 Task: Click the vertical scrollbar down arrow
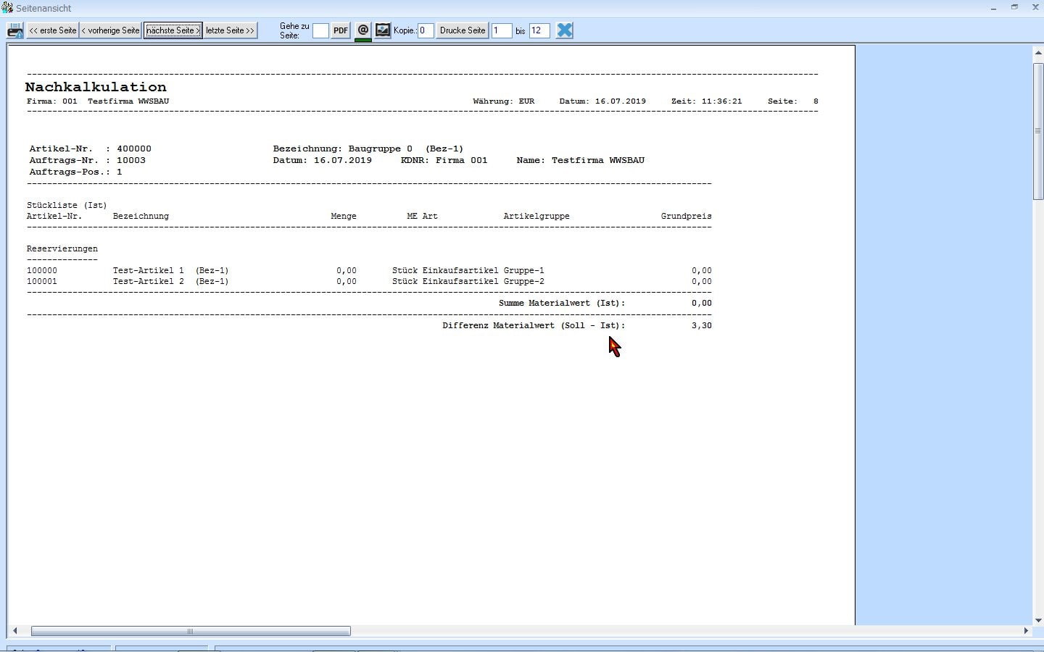pos(1038,620)
